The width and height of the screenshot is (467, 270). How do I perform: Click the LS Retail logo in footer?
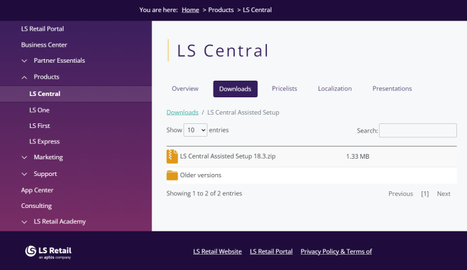pos(49,251)
